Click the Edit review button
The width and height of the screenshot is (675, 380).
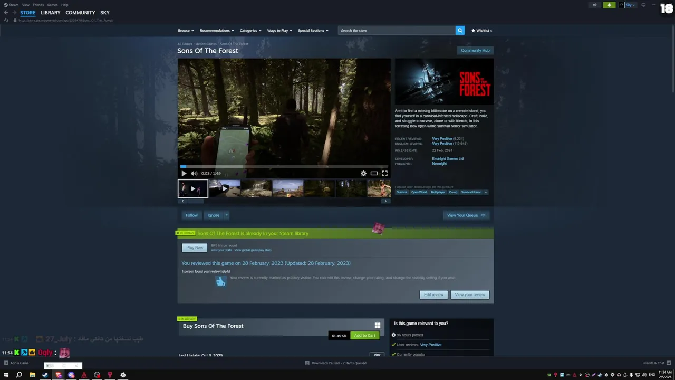[x=433, y=294]
